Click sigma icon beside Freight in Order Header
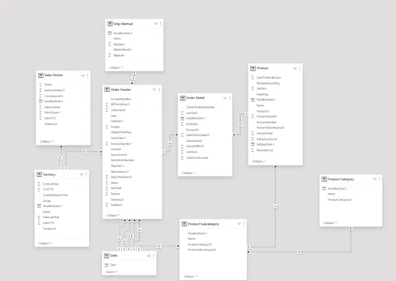Image resolution: width=396 pixels, height=281 pixels. point(107,127)
